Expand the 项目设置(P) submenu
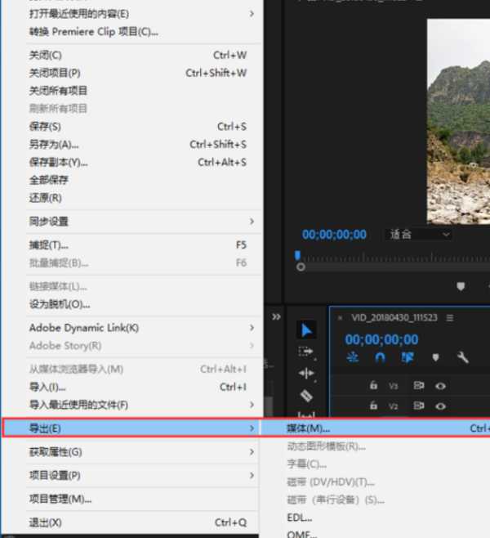Screen dimensions: 490x538 (x=143, y=476)
